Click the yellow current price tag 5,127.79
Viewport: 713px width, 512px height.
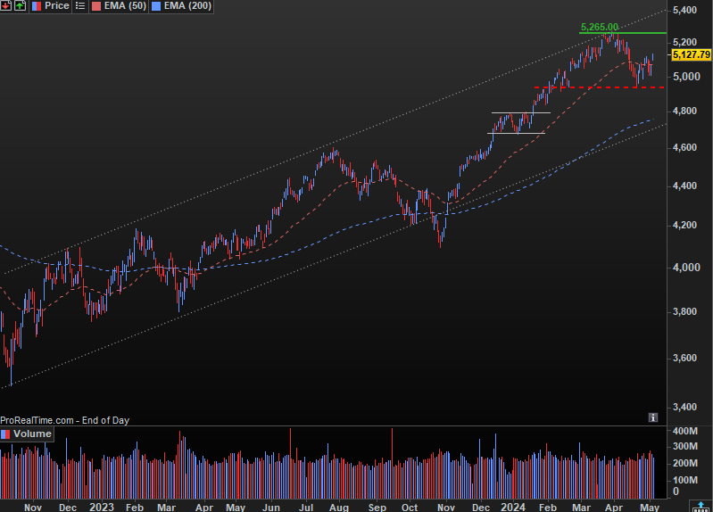[692, 54]
